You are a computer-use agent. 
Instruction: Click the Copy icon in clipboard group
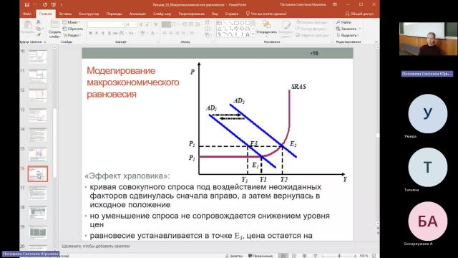[x=38, y=29]
